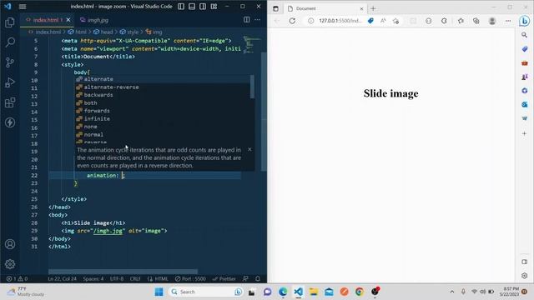Viewport: 534px width, 300px height.
Task: Open the Customize Layout icon
Action: (214, 7)
